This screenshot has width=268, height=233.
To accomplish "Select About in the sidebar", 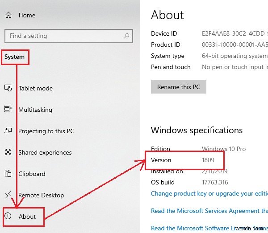I will pos(27,217).
